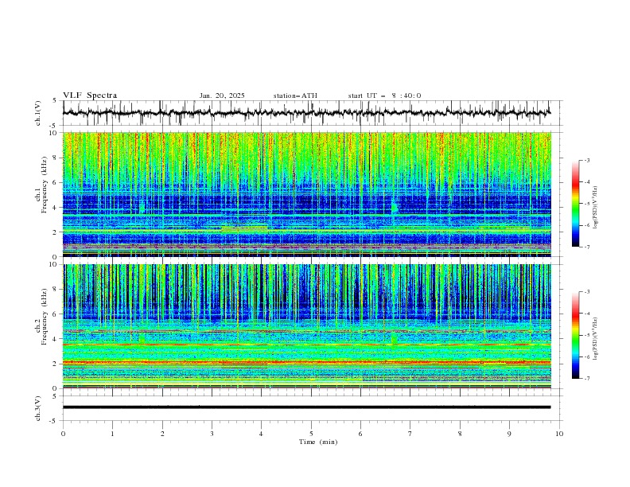This screenshot has height=487, width=630.
Task: Click the lower log(PSD) color scale bar
Action: pyautogui.click(x=576, y=335)
